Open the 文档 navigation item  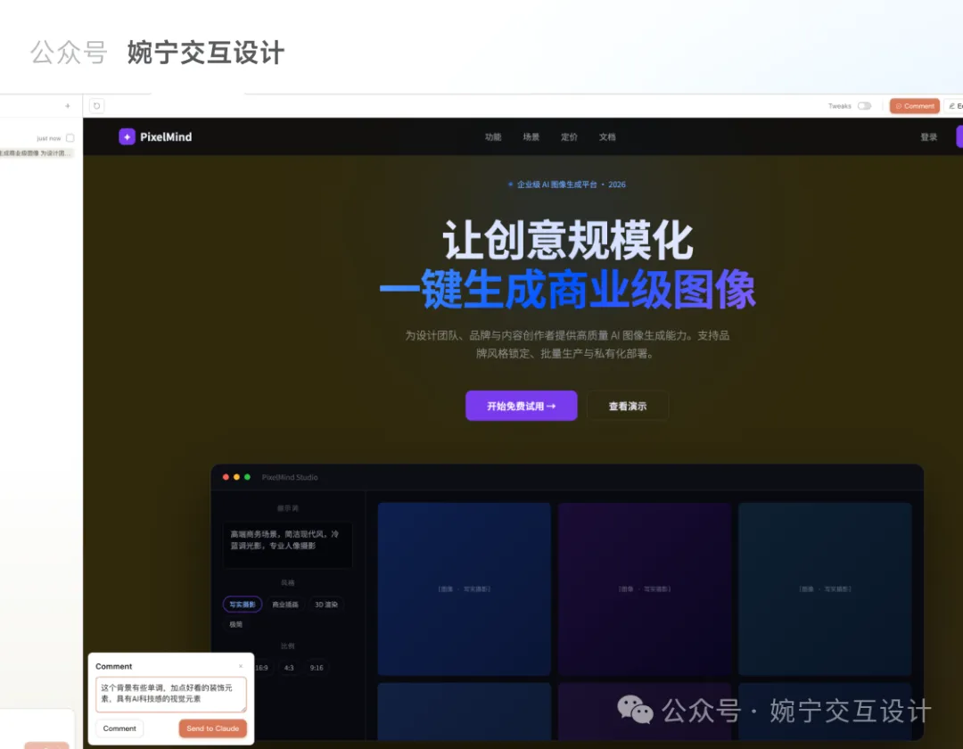tap(607, 137)
